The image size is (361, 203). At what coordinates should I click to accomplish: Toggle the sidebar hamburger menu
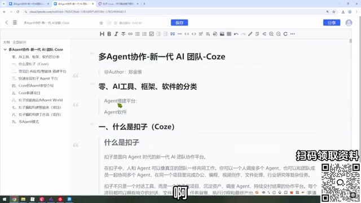tap(15, 23)
